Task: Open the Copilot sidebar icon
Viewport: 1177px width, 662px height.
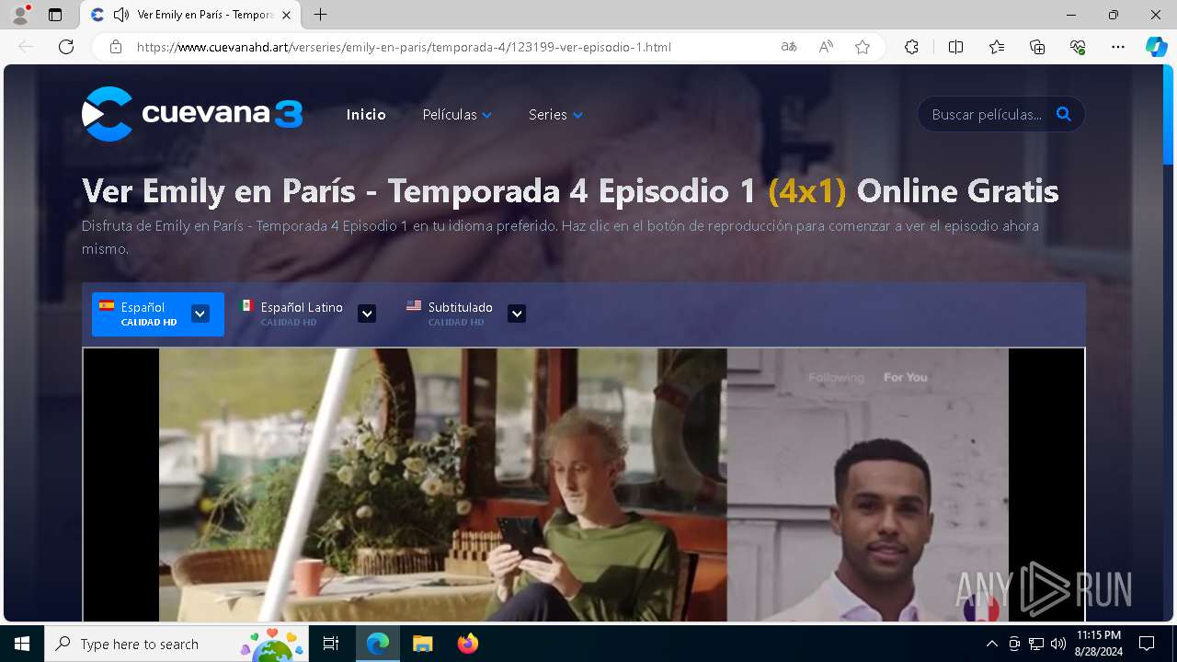Action: 1156,47
